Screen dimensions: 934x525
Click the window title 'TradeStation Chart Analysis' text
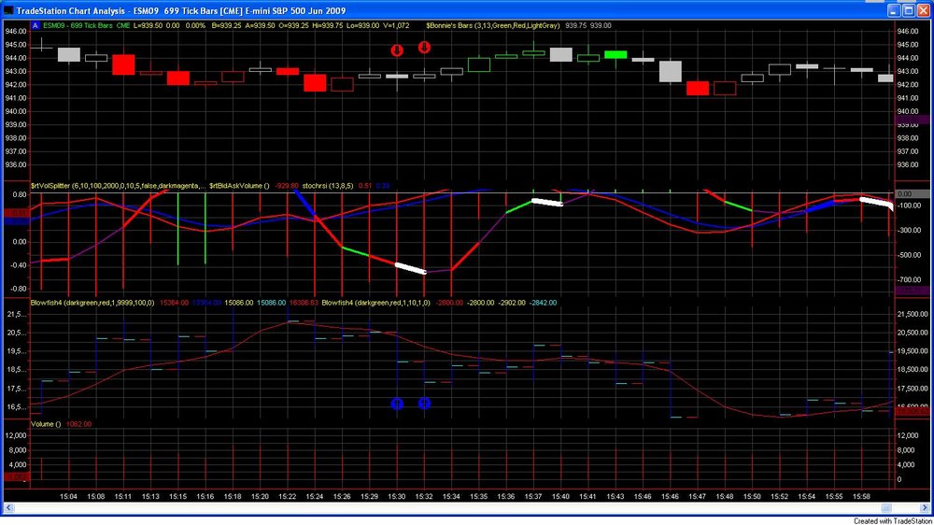pos(71,10)
